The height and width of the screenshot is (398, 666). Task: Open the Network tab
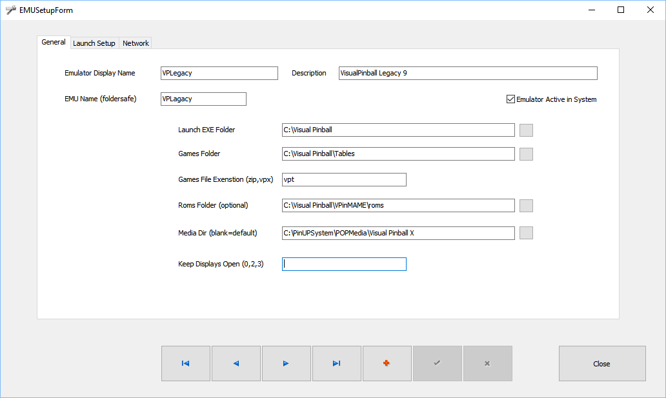tap(136, 43)
